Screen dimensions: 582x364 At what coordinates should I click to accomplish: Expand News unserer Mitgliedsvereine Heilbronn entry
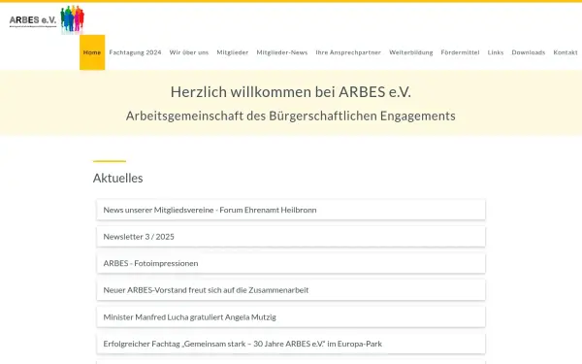(291, 210)
